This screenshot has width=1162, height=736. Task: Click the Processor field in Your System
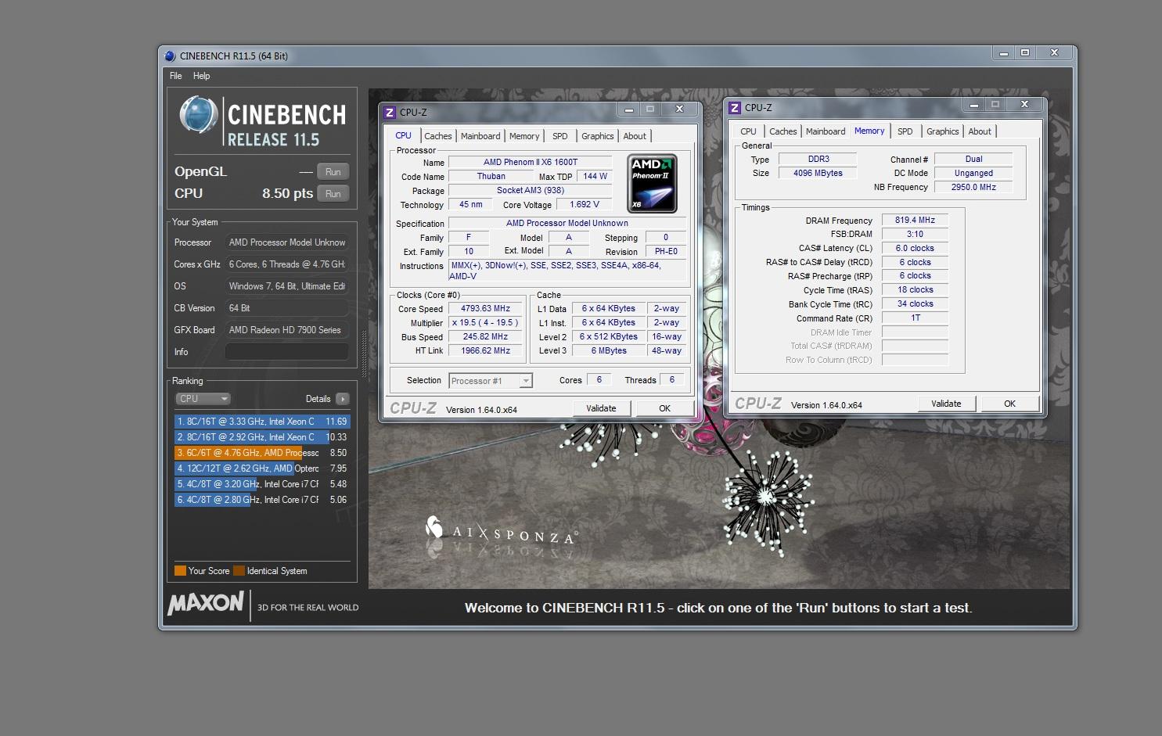(x=287, y=242)
